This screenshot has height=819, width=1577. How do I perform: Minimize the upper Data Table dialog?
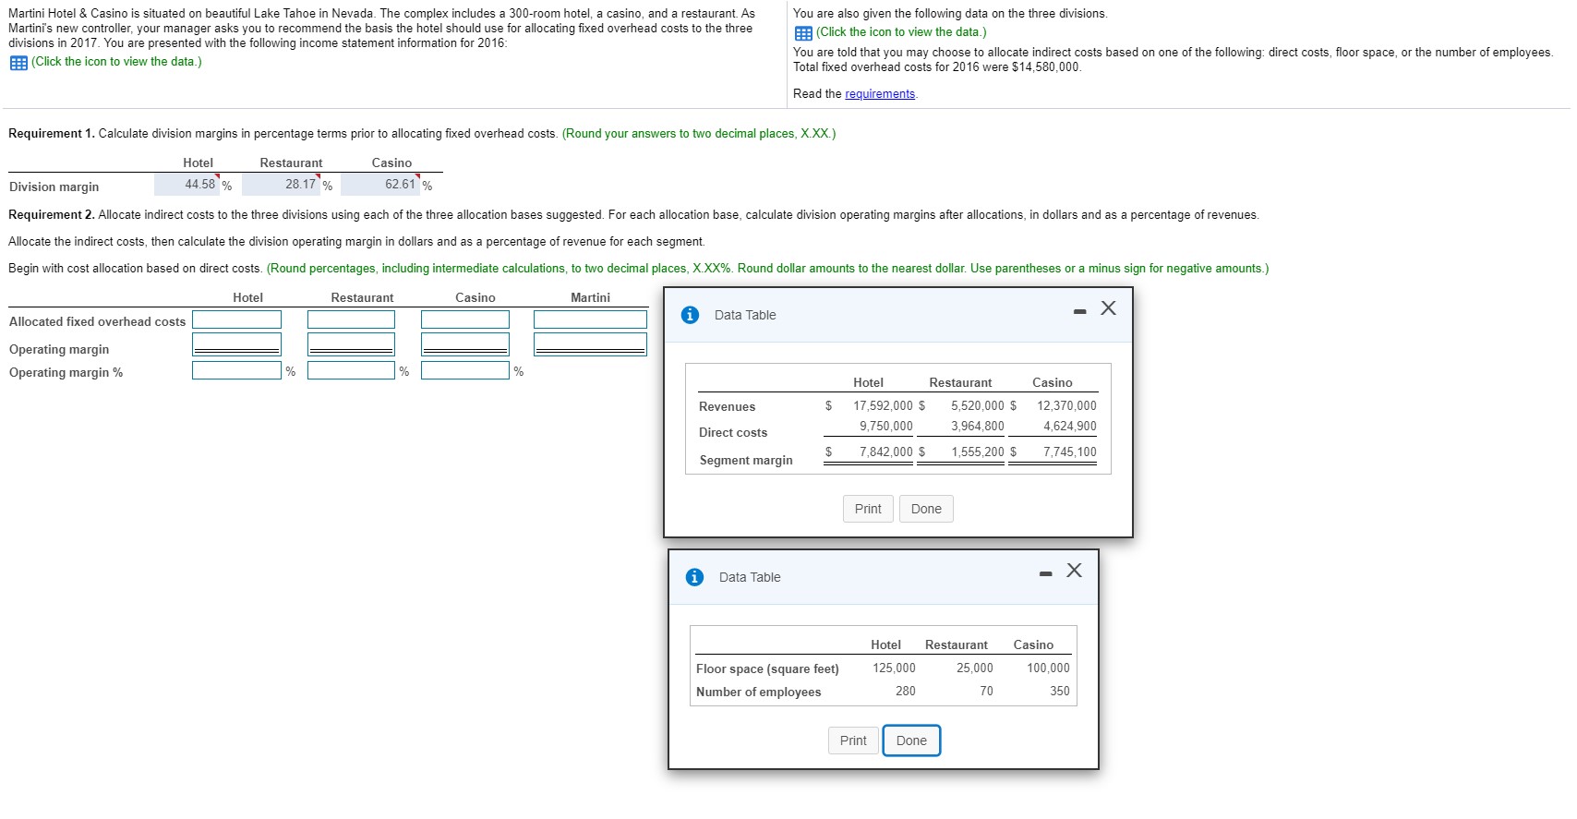[x=1079, y=312]
